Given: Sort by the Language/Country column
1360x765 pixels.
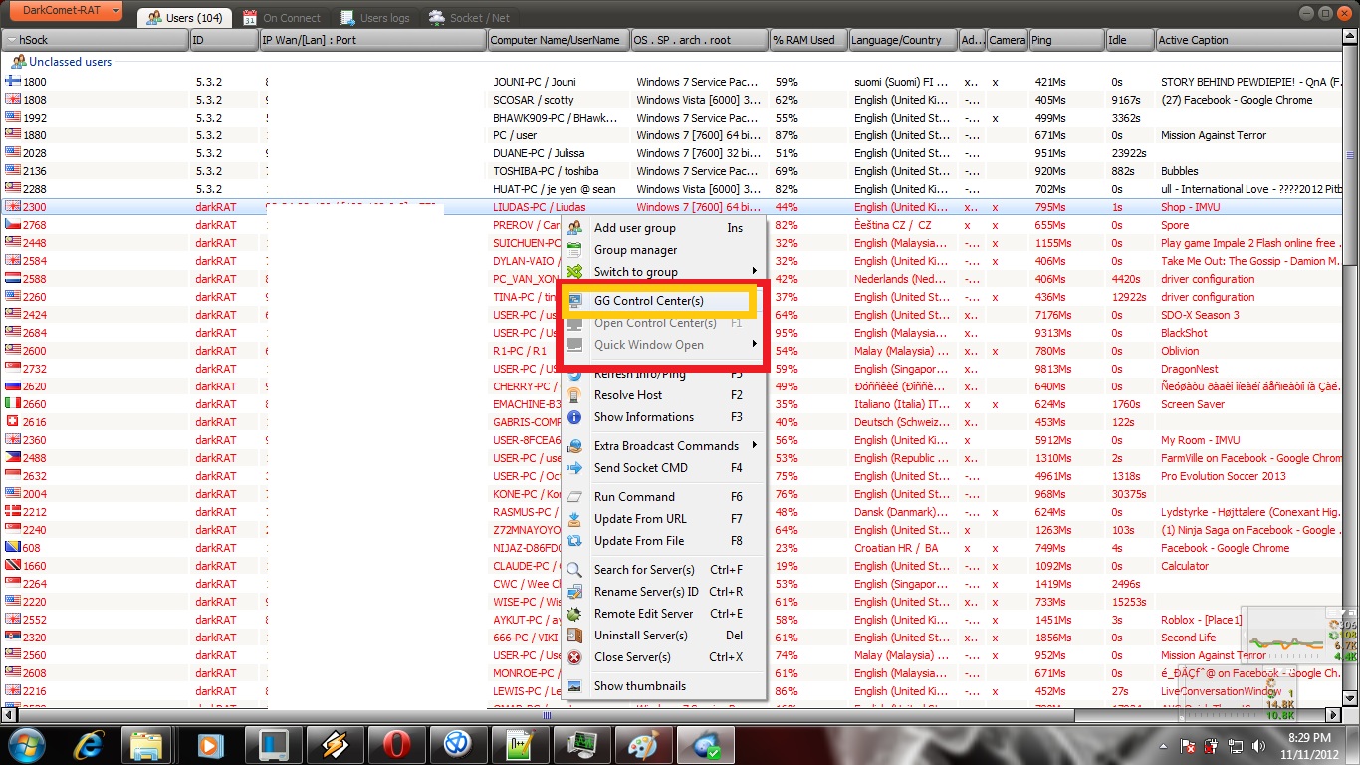Looking at the screenshot, I should click(902, 40).
